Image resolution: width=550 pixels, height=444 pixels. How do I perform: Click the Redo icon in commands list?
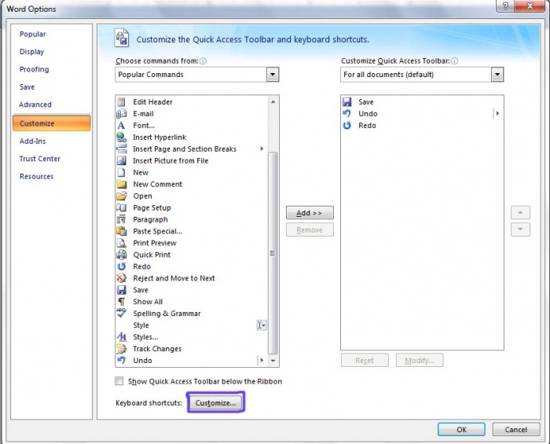[121, 266]
